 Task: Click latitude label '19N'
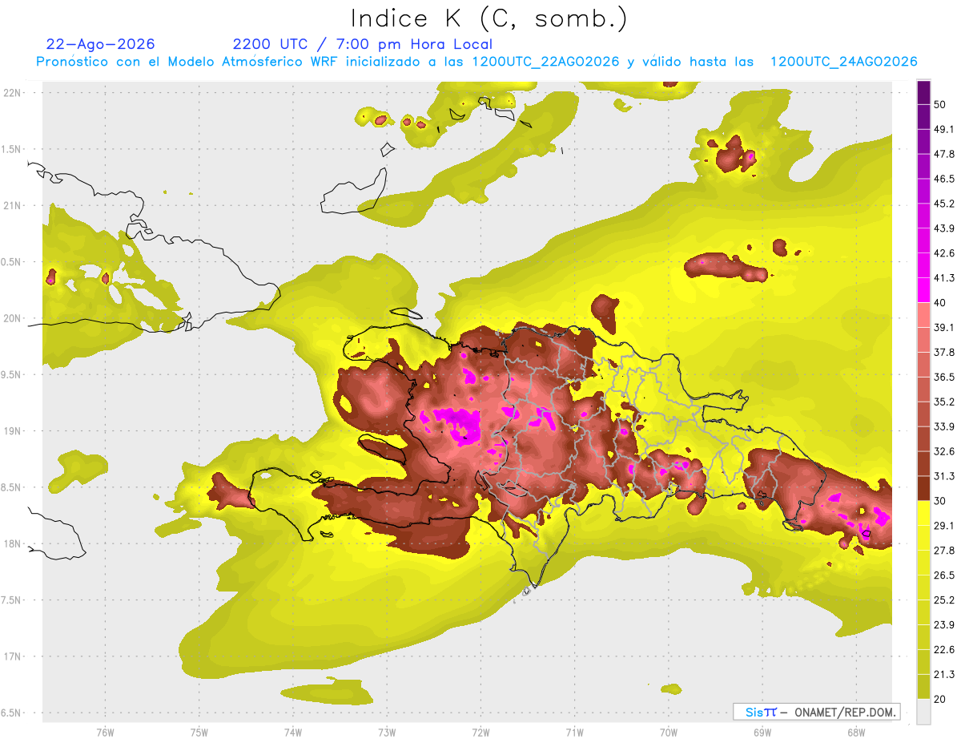tap(13, 430)
